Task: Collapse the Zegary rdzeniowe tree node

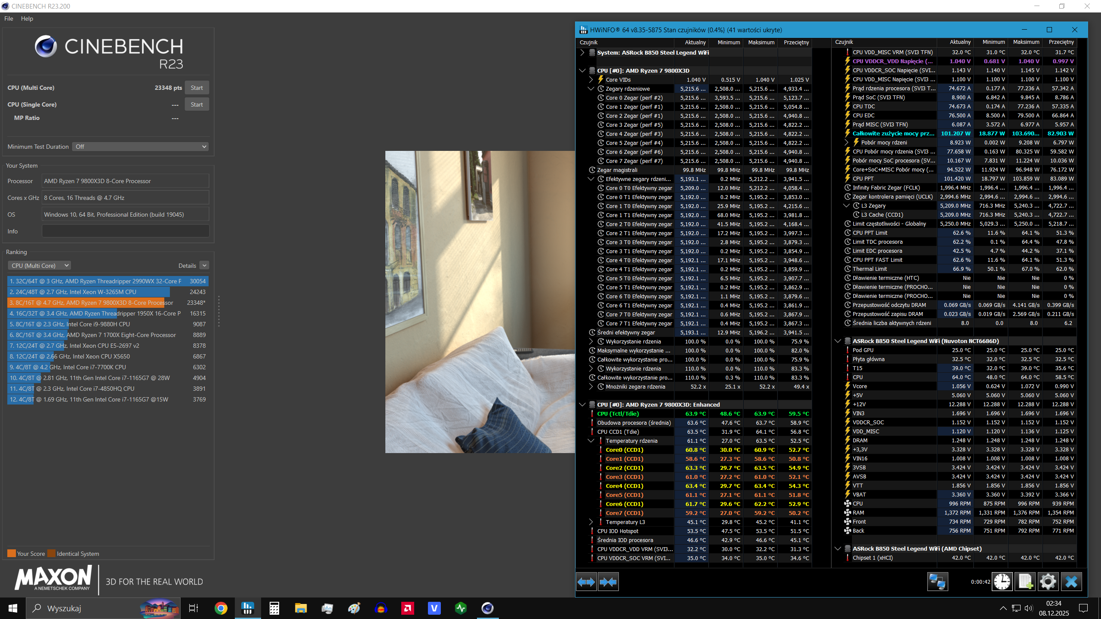Action: coord(591,89)
